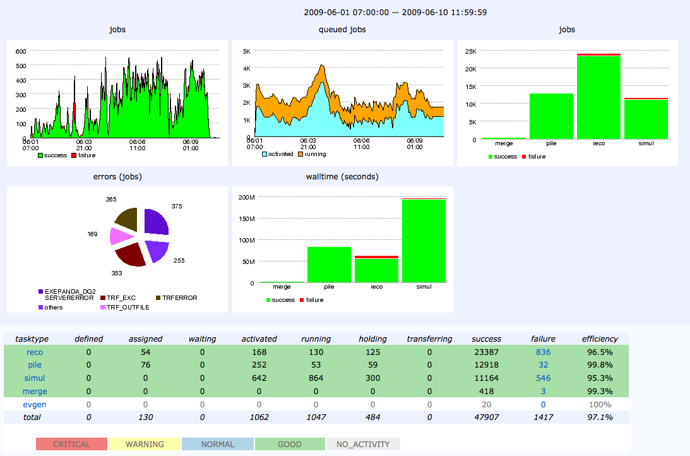Screen dimensions: 690x456
Task: Click the pie slice labeled 375
Action: pos(155,223)
